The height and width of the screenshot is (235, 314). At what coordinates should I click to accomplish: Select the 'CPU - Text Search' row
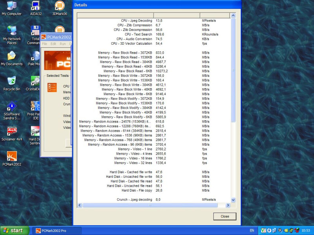[154, 34]
